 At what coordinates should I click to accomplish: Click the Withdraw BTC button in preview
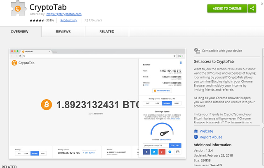pyautogui.click(x=162, y=91)
